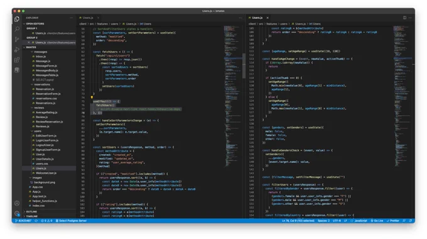Click the feedback icon in status bar

click(404, 221)
